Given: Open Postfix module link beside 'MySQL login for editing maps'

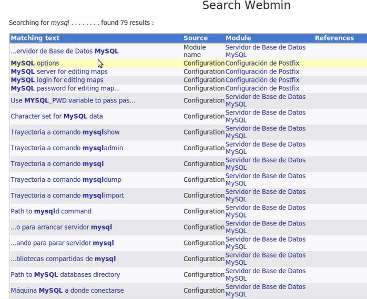Looking at the screenshot, I should coord(262,80).
